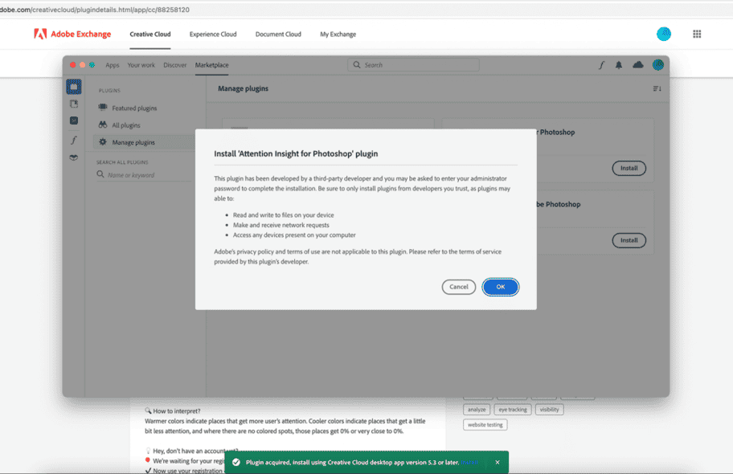Click the browser address bar URL
Image resolution: width=733 pixels, height=474 pixels.
pyautogui.click(x=95, y=10)
